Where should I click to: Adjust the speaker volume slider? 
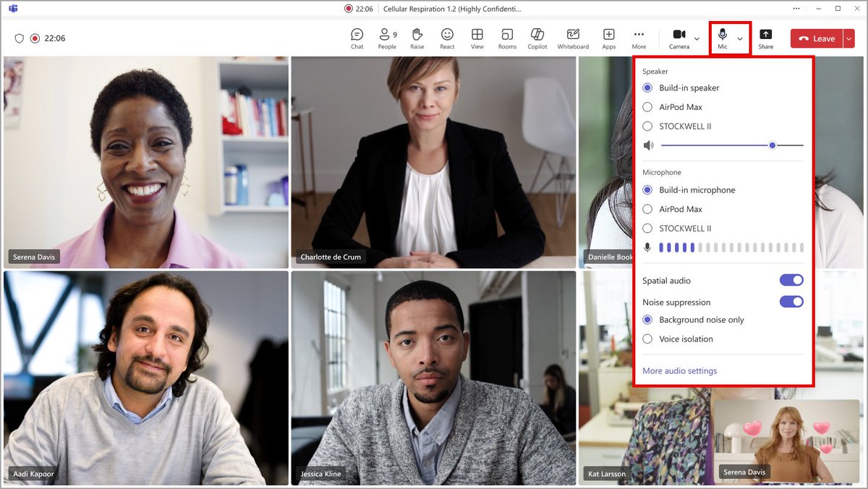point(732,145)
